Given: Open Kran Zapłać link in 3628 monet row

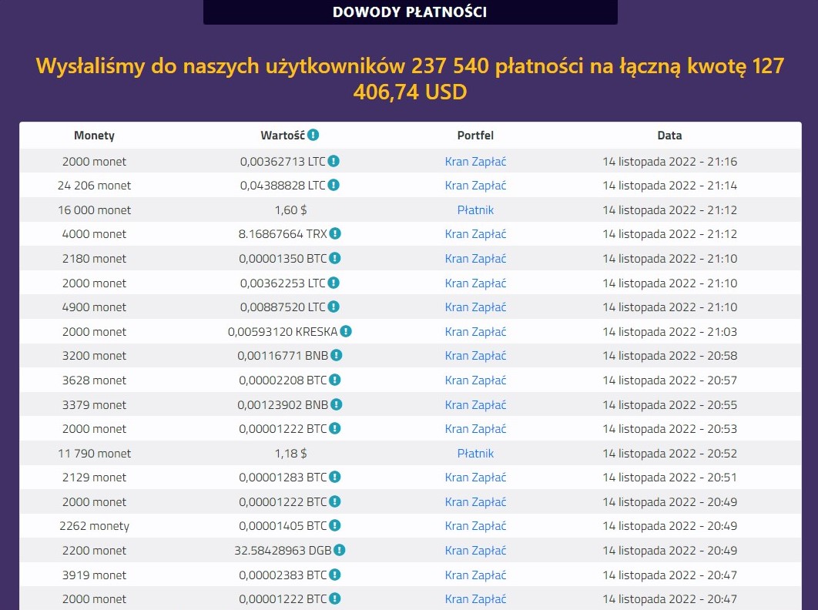Looking at the screenshot, I should 475,380.
